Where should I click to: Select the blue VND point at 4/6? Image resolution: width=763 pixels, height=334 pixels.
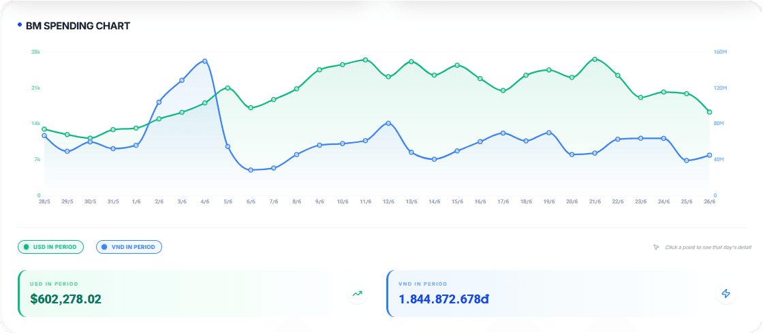pyautogui.click(x=205, y=61)
